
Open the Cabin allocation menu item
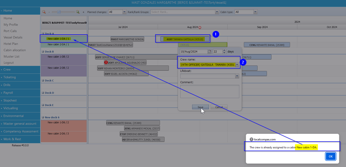coord(15,50)
